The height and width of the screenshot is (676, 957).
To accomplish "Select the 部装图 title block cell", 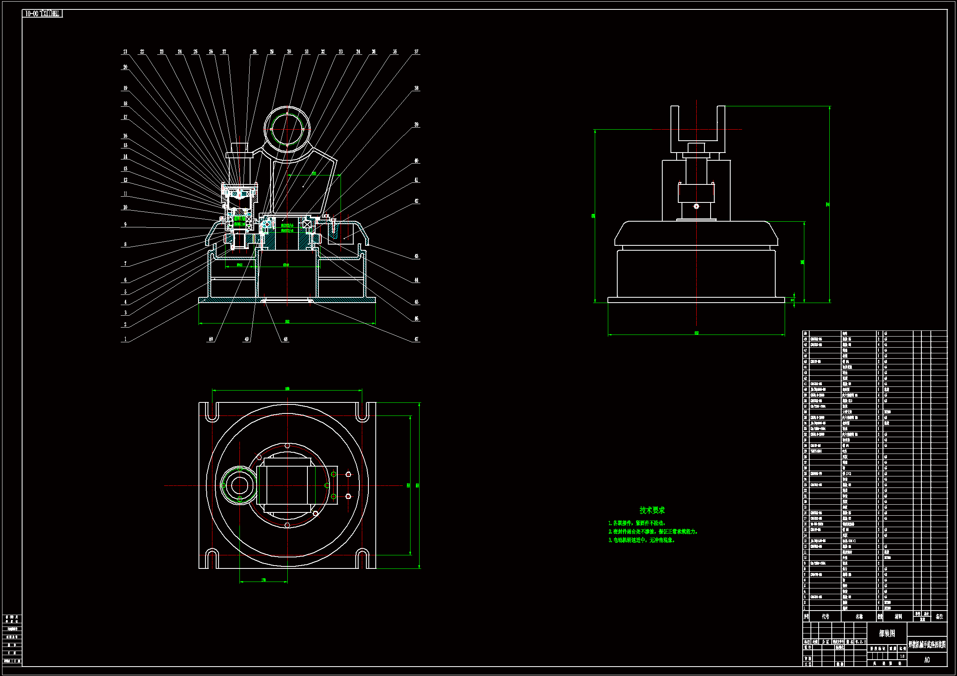I will (887, 633).
